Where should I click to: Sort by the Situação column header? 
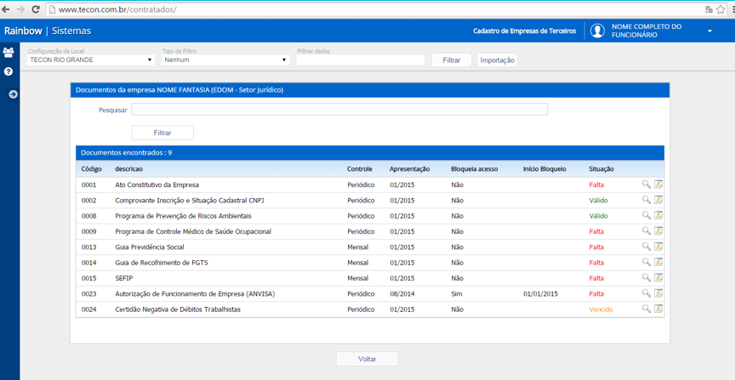[x=601, y=168]
